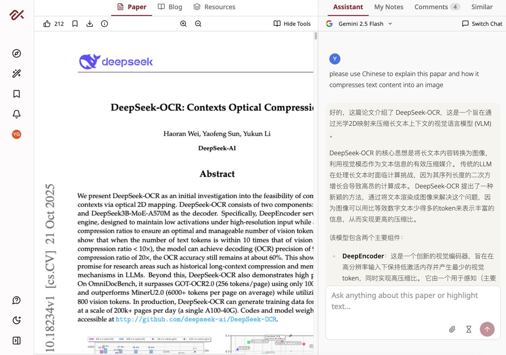Open the GitHub DeepSeek-OCR link
The width and height of the screenshot is (506, 355).
[x=196, y=319]
